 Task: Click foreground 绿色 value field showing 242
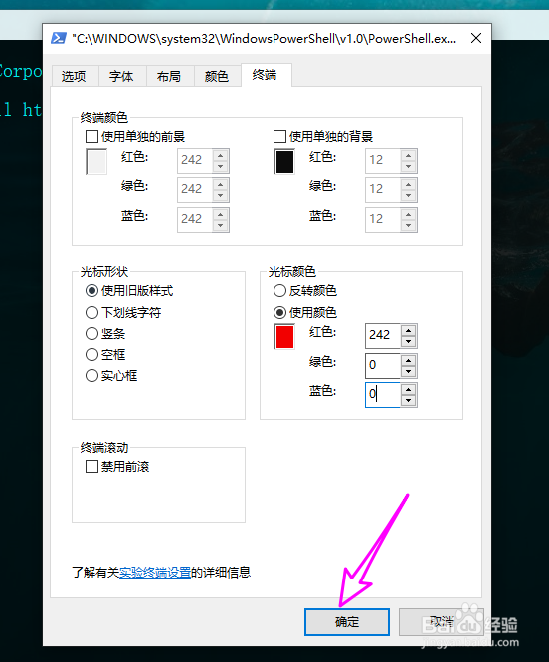(x=195, y=190)
